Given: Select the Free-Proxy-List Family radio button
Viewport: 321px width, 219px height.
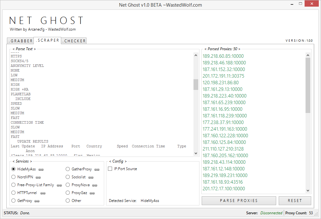Looking at the screenshot, I should point(14,185).
